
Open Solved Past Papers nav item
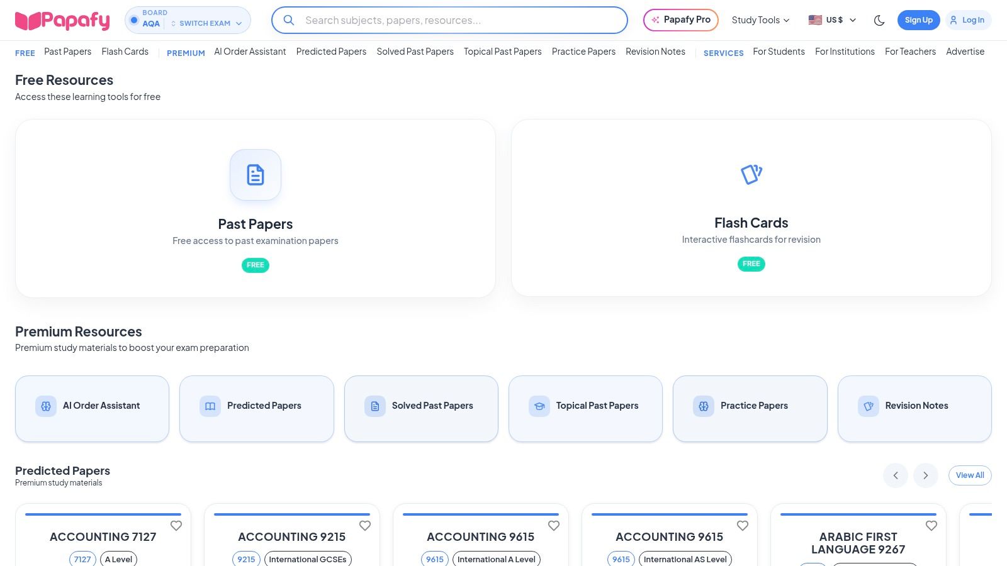pos(415,52)
